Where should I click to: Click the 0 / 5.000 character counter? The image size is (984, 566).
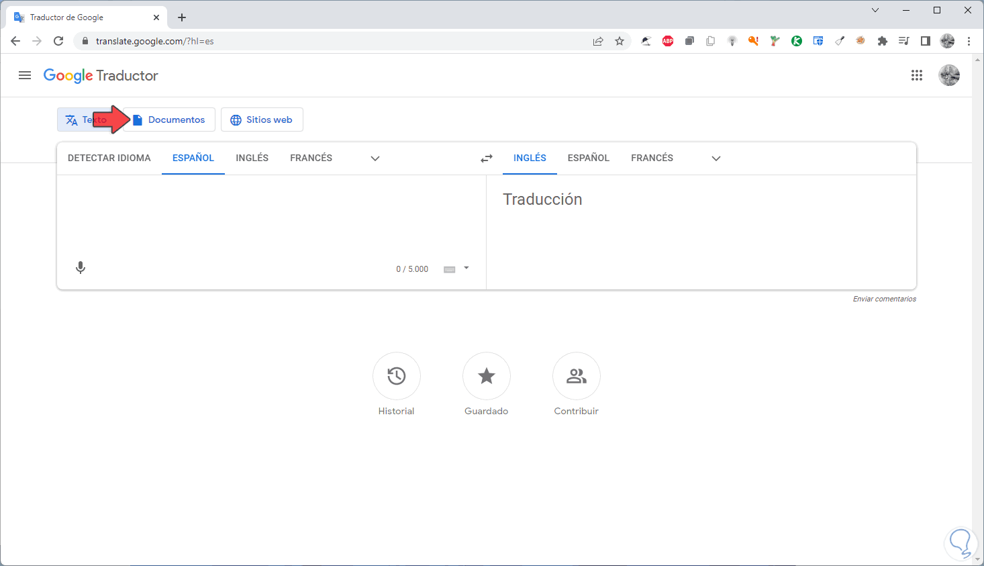(x=412, y=269)
